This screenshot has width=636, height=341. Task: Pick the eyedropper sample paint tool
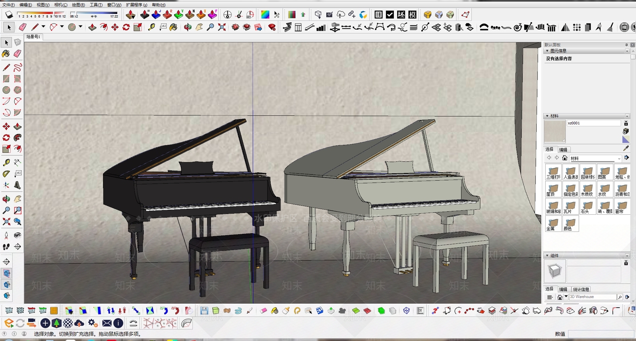click(626, 148)
